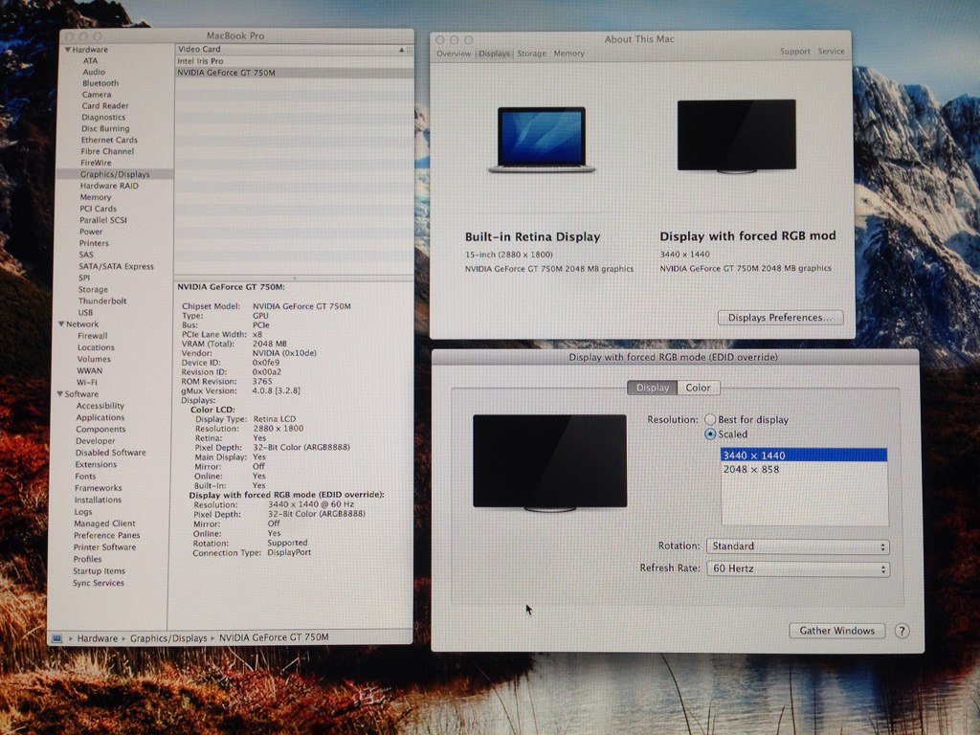Collapse the Hardware section triangle

[68, 50]
